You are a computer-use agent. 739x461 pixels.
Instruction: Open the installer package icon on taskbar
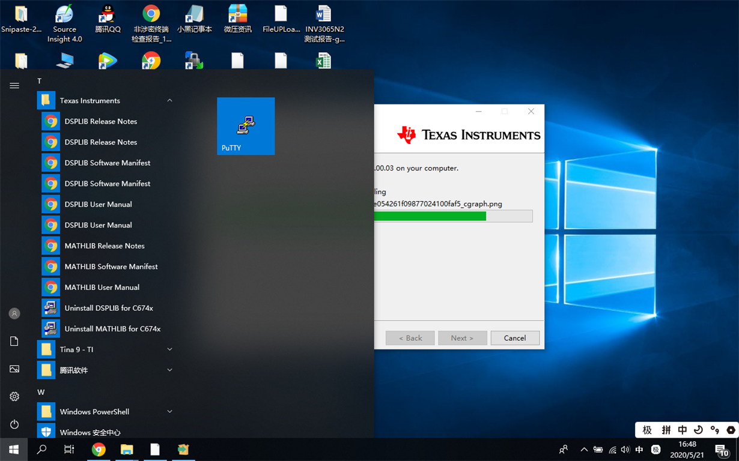183,449
